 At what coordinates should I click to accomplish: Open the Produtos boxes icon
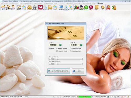coord(30,8)
